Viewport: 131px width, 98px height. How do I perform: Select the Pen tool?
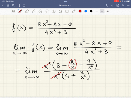coord(20,11)
